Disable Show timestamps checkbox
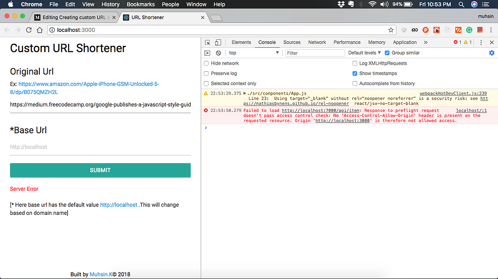The height and width of the screenshot is (279, 498). 355,74
